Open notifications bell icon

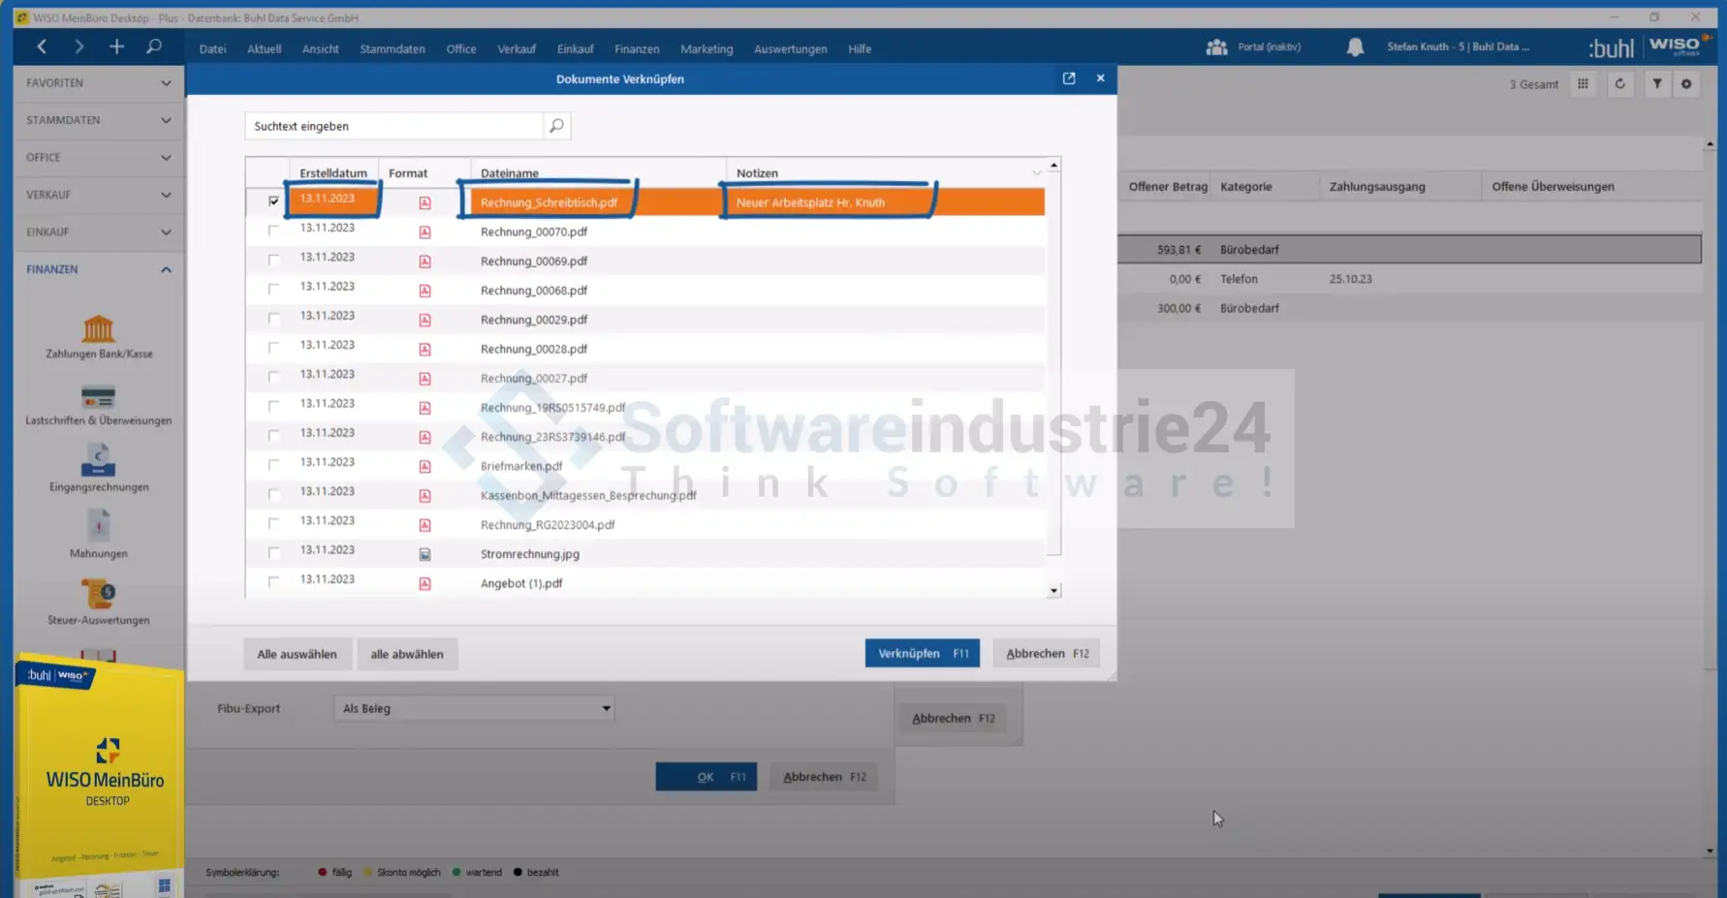[x=1355, y=47]
